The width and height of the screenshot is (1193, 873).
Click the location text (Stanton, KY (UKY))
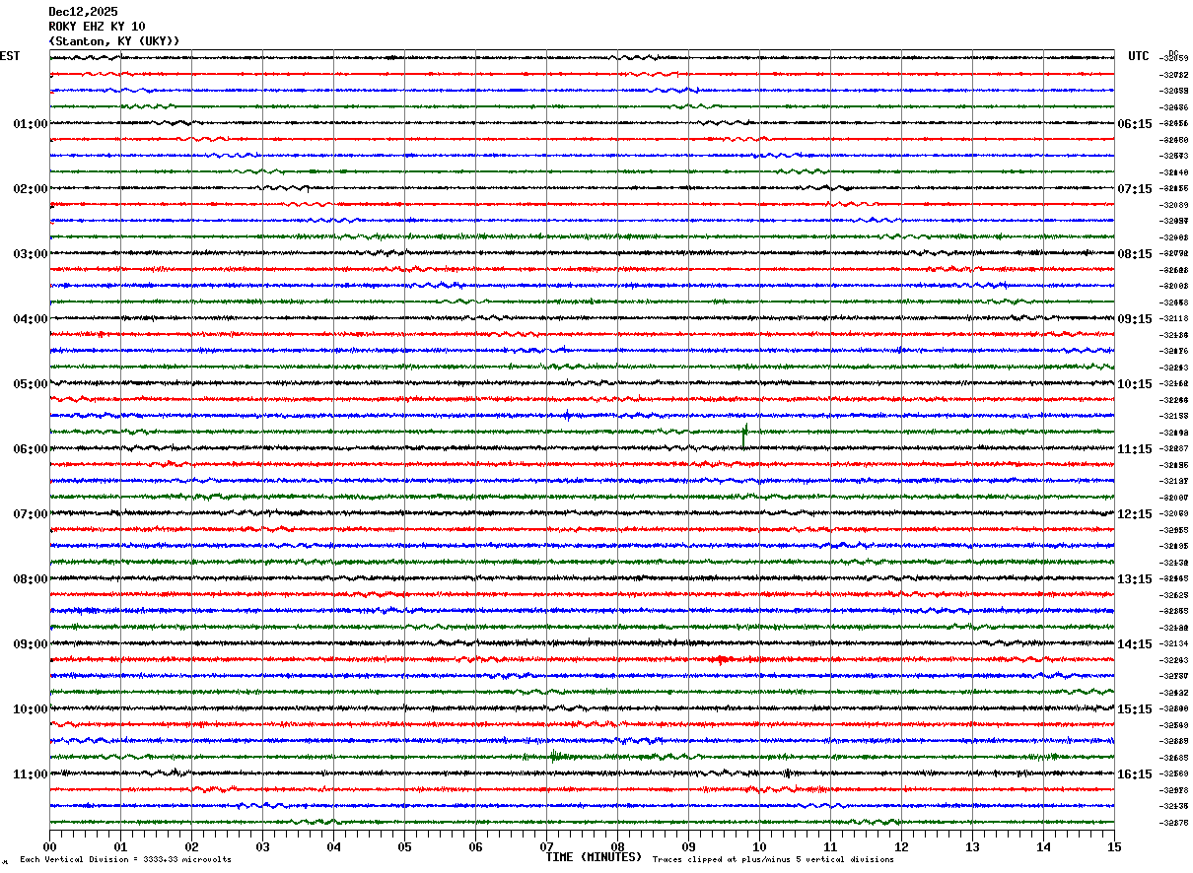[x=114, y=41]
